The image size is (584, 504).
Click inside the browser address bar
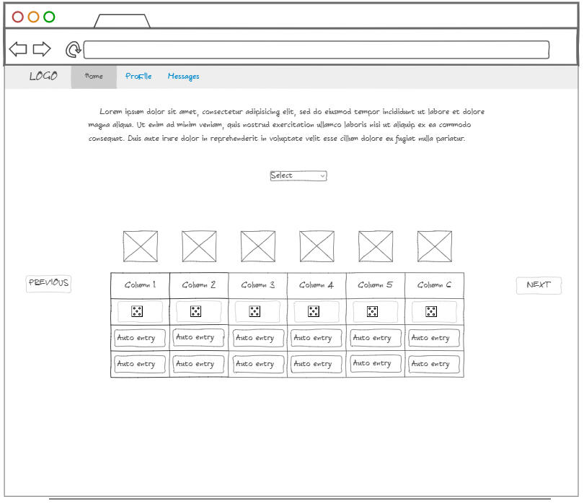pyautogui.click(x=317, y=49)
